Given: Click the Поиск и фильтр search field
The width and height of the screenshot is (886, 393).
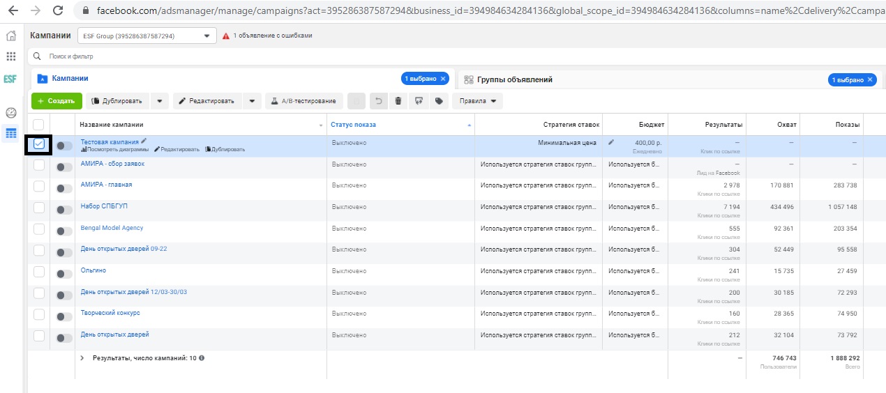Looking at the screenshot, I should click(456, 56).
